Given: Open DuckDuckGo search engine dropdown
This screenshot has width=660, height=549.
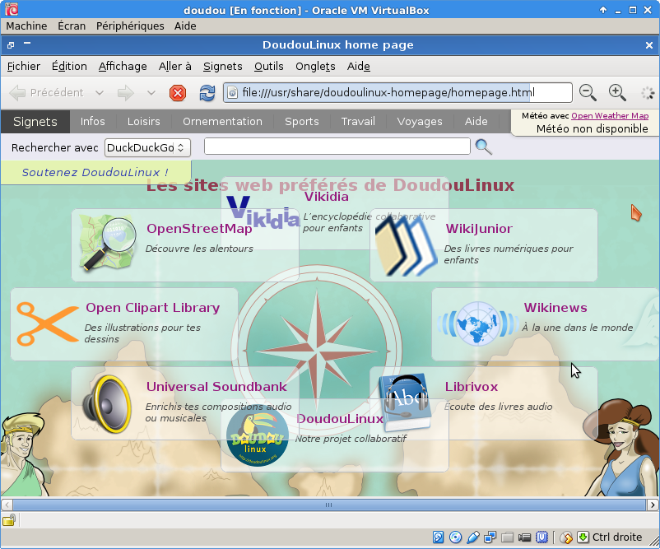Looking at the screenshot, I should coord(147,147).
